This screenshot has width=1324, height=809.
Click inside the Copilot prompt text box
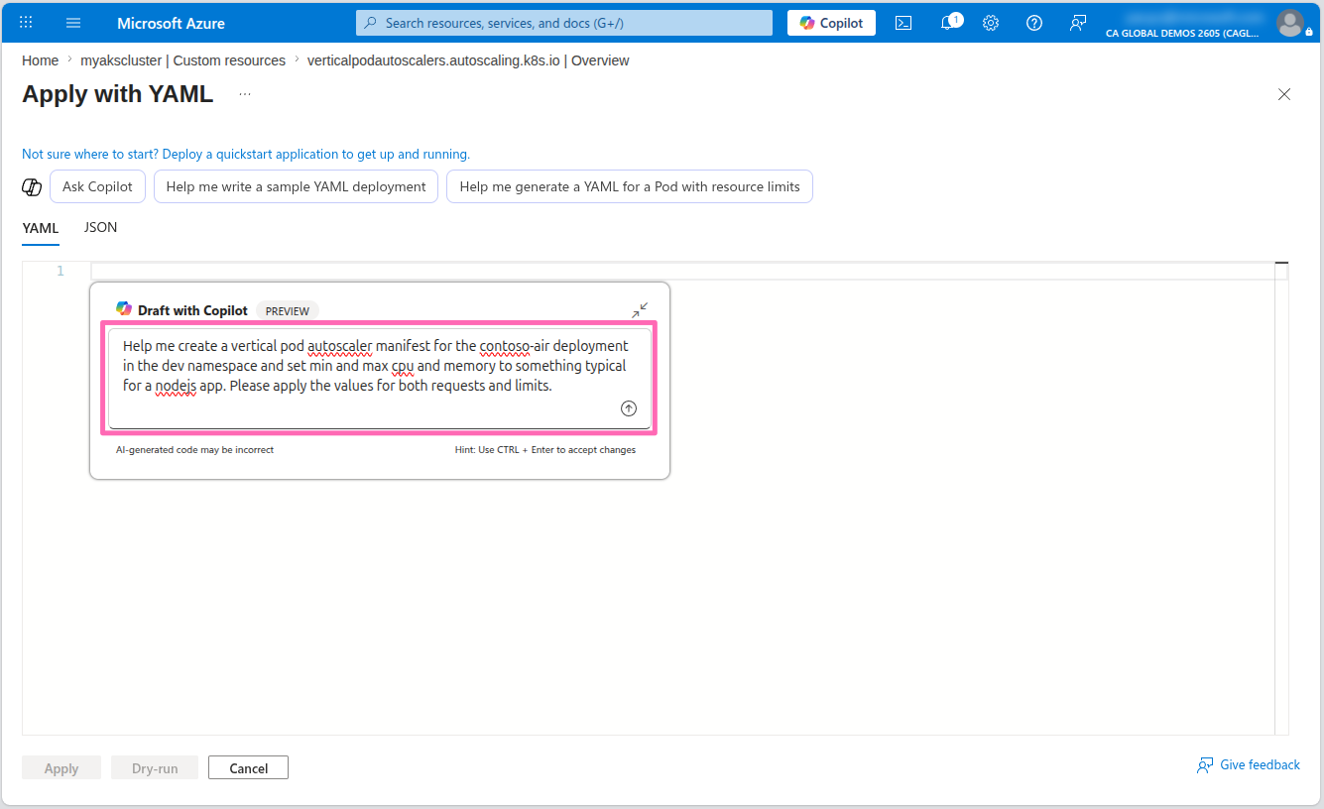point(379,378)
